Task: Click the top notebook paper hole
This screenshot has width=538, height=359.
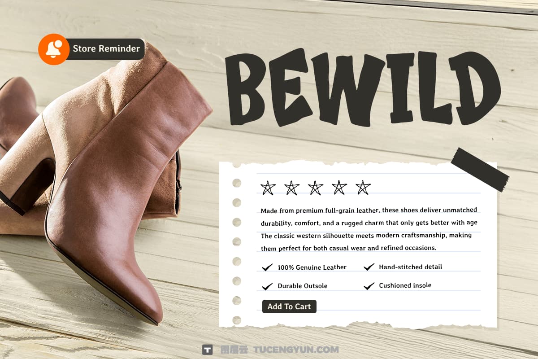Action: point(237,183)
